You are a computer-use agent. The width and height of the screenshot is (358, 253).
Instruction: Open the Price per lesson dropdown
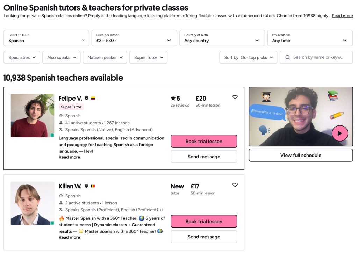[134, 38]
